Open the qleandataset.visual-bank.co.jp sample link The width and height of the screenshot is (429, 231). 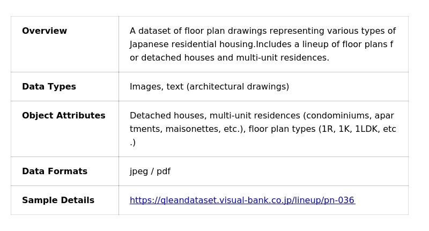(241, 200)
